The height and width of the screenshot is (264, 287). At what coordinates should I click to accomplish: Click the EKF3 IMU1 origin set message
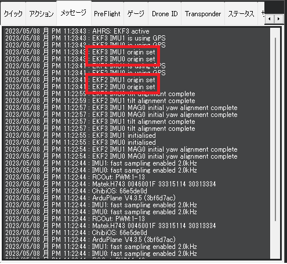click(123, 52)
